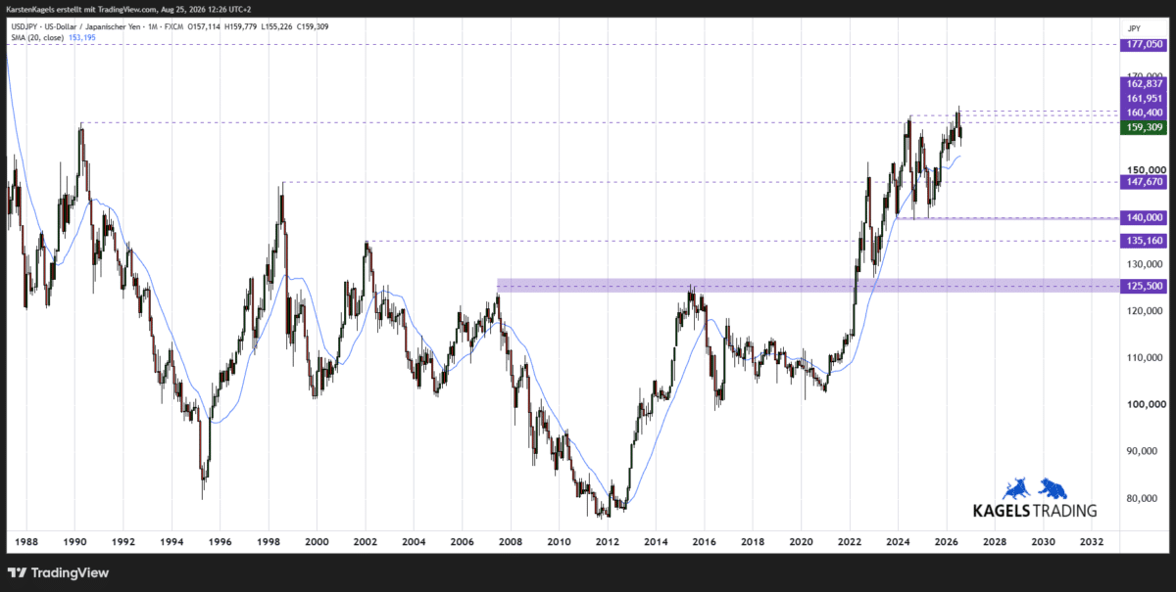Click the 1992 label on time axis
This screenshot has width=1176, height=592.
[x=123, y=540]
